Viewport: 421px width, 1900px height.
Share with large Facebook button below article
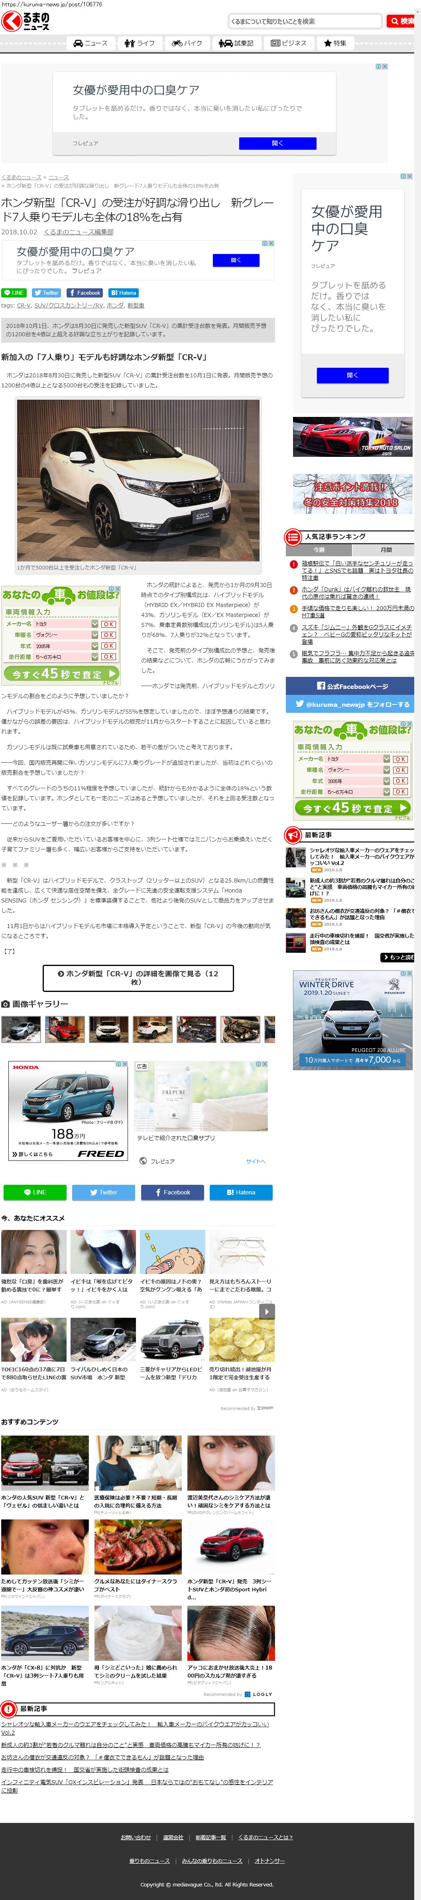coord(172,1192)
